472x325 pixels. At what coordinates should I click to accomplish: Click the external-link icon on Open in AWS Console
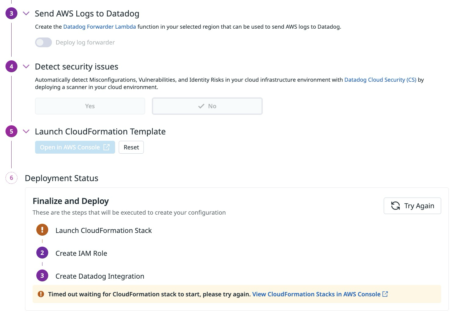(106, 147)
